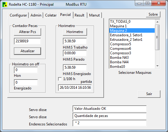This screenshot has height=132, width=168.
Task: Click the machine list scroll up arrow
Action: click(157, 22)
